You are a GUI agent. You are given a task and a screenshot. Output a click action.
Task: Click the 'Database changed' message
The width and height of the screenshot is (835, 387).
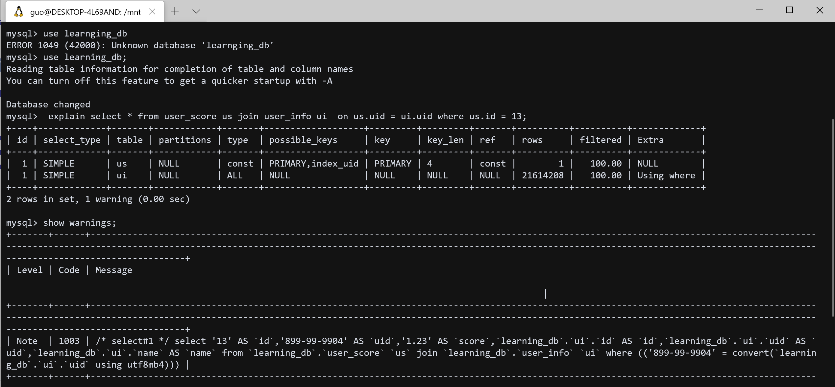[x=48, y=104]
